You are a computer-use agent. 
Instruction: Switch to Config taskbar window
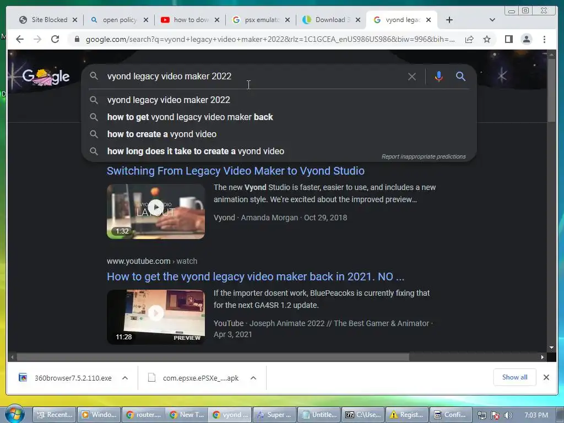coord(451,415)
